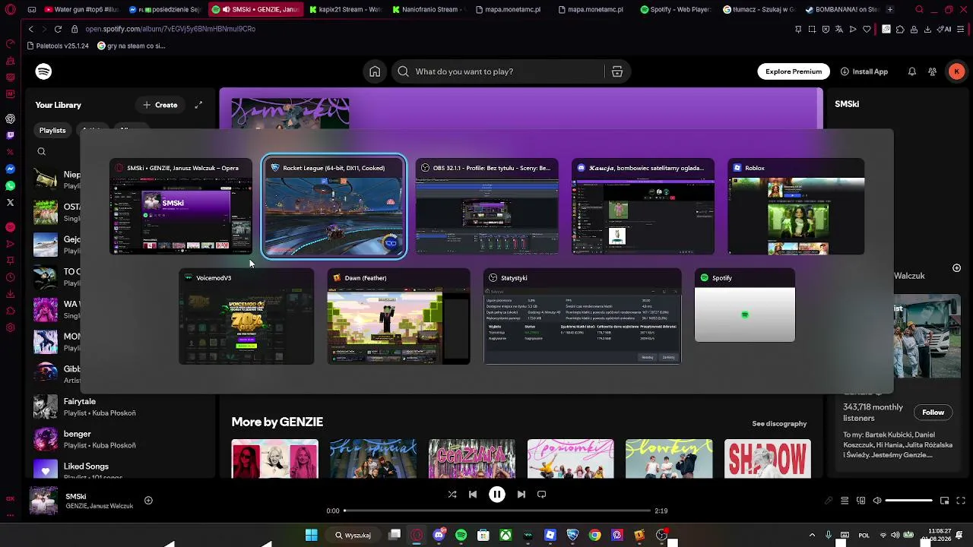973x547 pixels.
Task: Skip to the previous track
Action: (473, 494)
